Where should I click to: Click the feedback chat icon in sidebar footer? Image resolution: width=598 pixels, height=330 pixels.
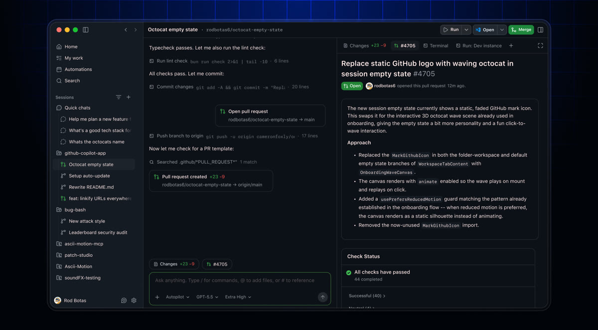pyautogui.click(x=124, y=301)
